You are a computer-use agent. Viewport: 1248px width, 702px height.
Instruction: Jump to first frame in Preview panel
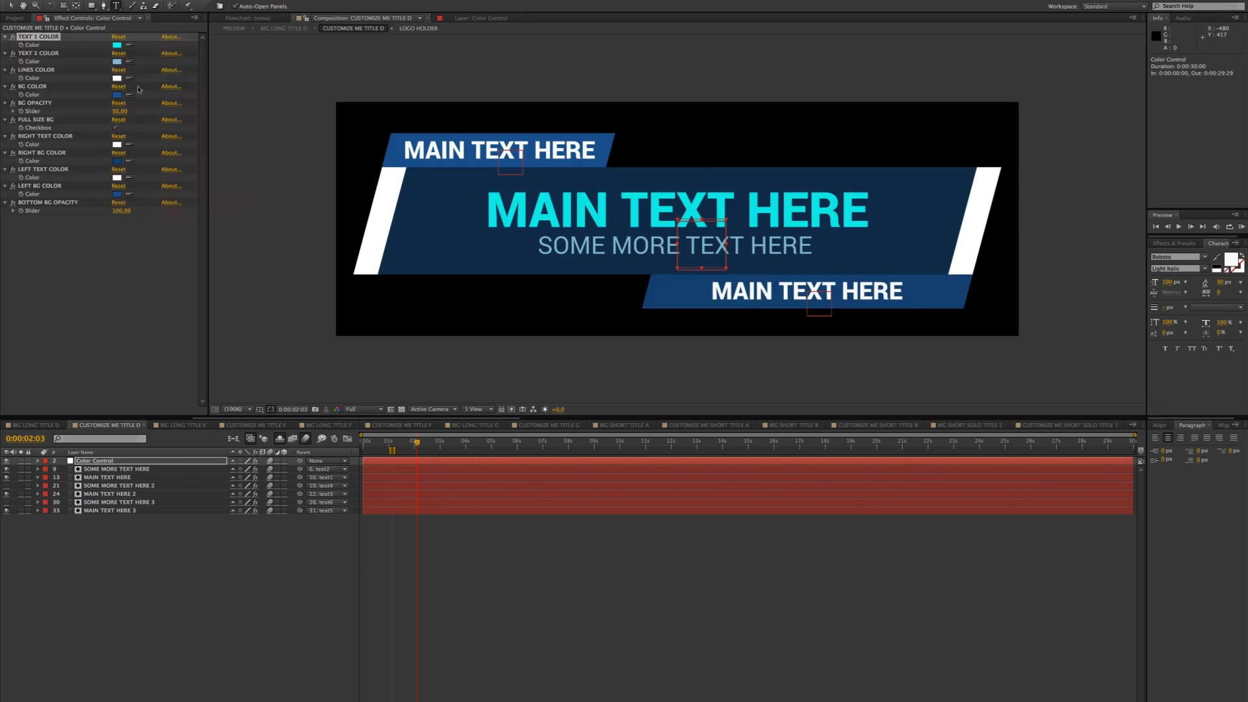1156,226
